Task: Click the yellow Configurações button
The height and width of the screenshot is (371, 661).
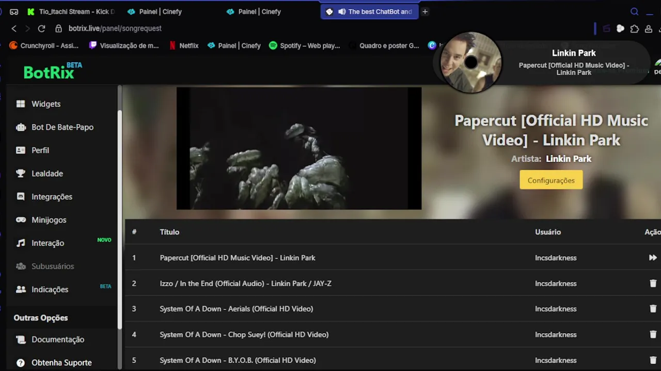Action: tap(551, 180)
